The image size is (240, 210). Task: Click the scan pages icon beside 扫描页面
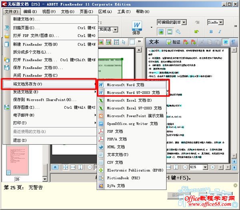pyautogui.click(x=7, y=28)
